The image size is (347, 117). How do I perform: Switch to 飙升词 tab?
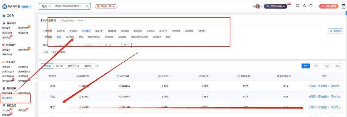[59, 66]
